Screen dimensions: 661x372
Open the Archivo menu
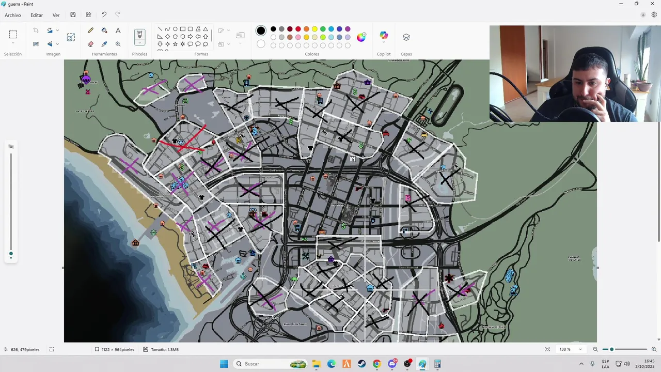point(13,15)
